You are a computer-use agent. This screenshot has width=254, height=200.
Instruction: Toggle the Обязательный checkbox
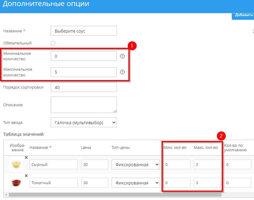point(53,43)
